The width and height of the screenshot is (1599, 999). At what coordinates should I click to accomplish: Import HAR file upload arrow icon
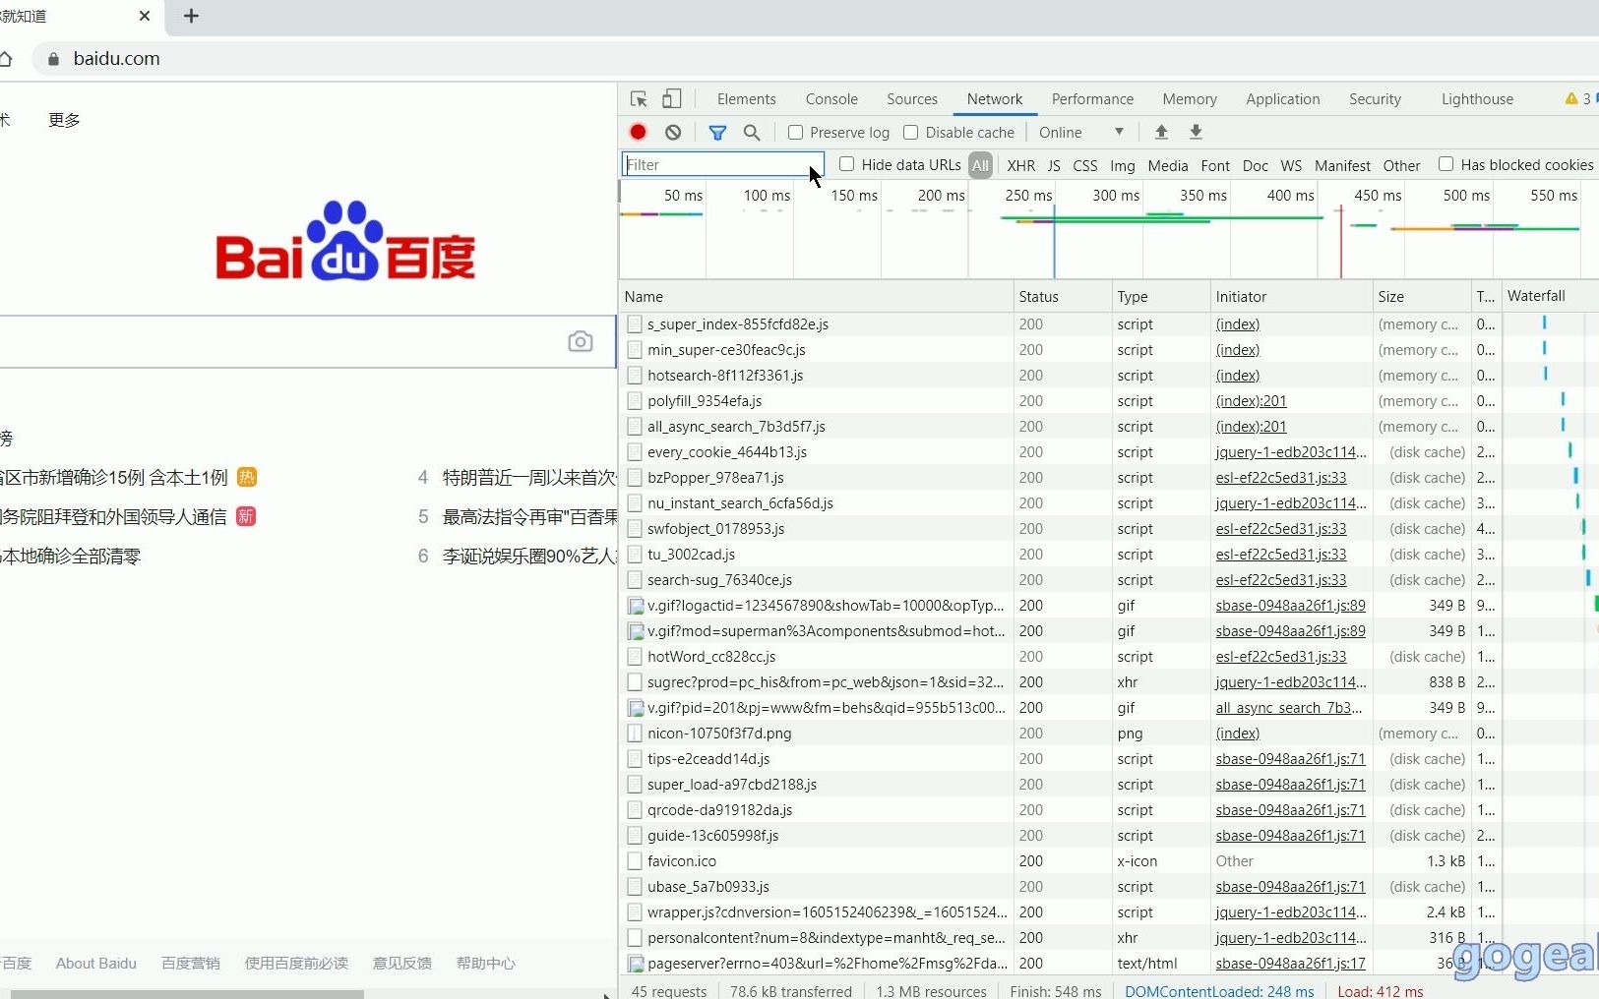point(1161,132)
